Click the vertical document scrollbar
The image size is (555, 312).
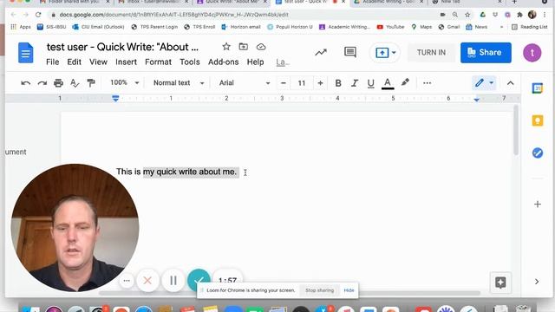tap(516, 131)
